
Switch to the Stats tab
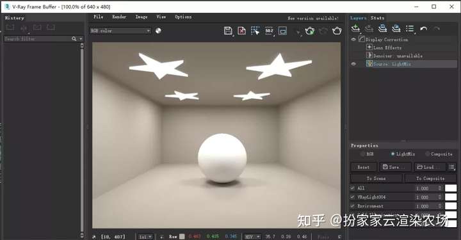[377, 18]
